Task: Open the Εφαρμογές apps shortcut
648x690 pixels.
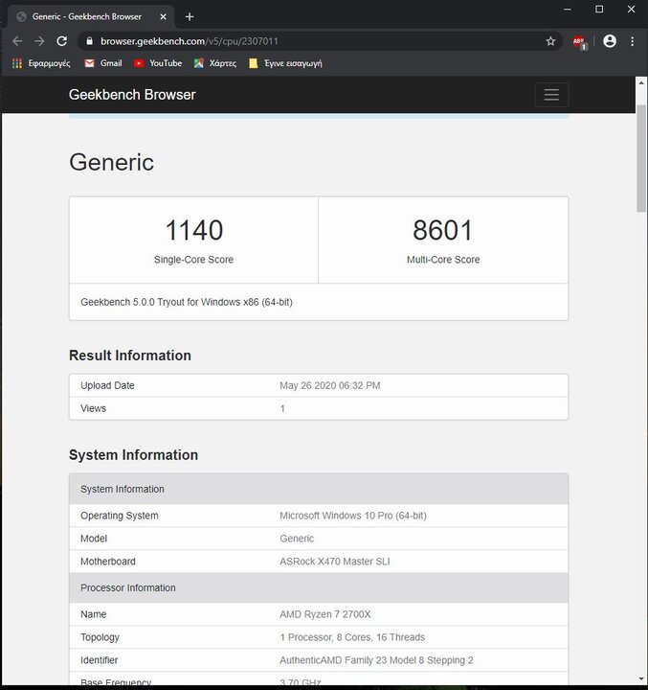Action: (x=41, y=63)
